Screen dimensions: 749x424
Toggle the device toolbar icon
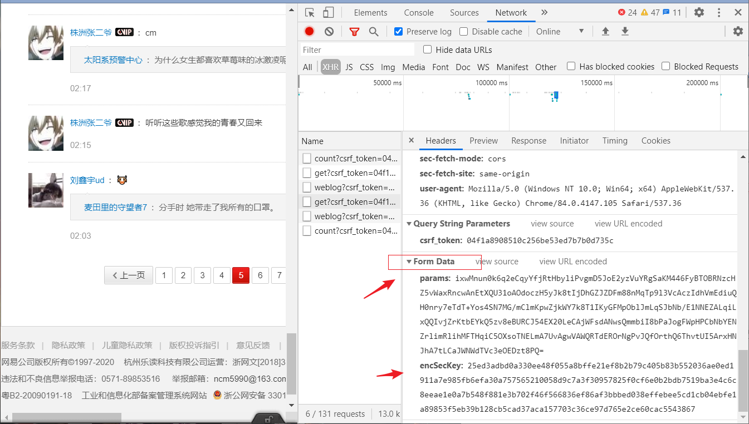pyautogui.click(x=329, y=13)
